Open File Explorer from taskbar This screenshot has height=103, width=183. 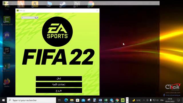tap(72, 100)
